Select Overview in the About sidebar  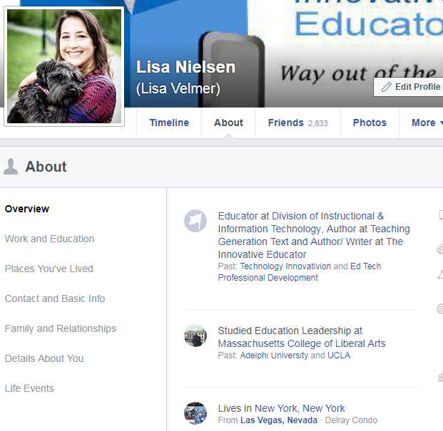27,209
